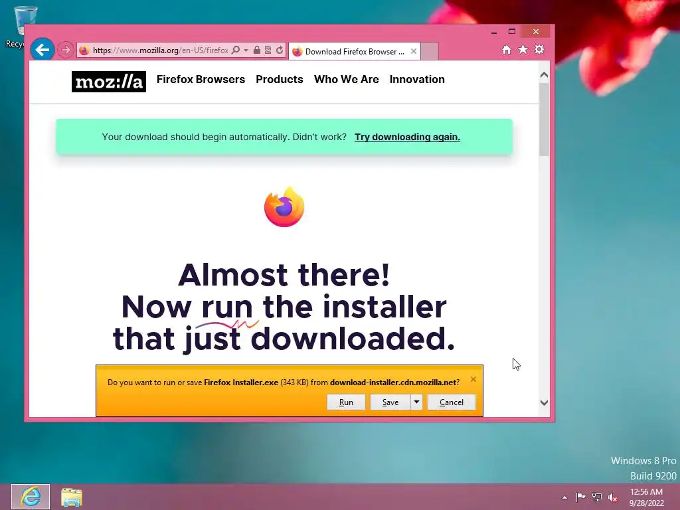Maximize the Internet Explorer window
Image resolution: width=680 pixels, height=510 pixels.
tap(512, 32)
